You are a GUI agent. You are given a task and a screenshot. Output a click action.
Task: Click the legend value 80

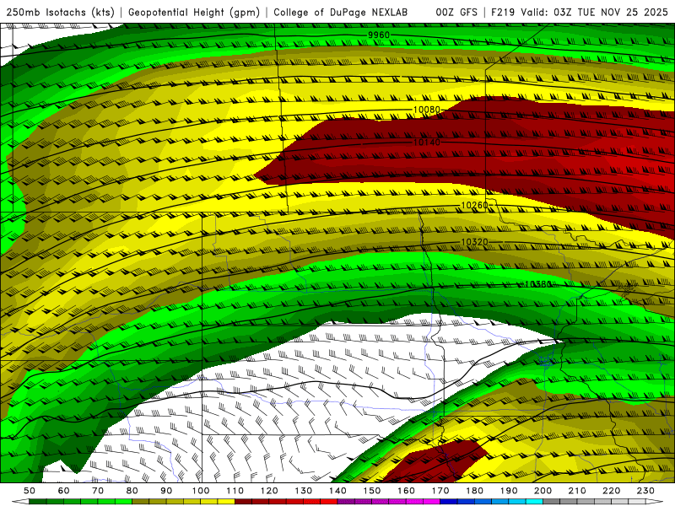[132, 491]
